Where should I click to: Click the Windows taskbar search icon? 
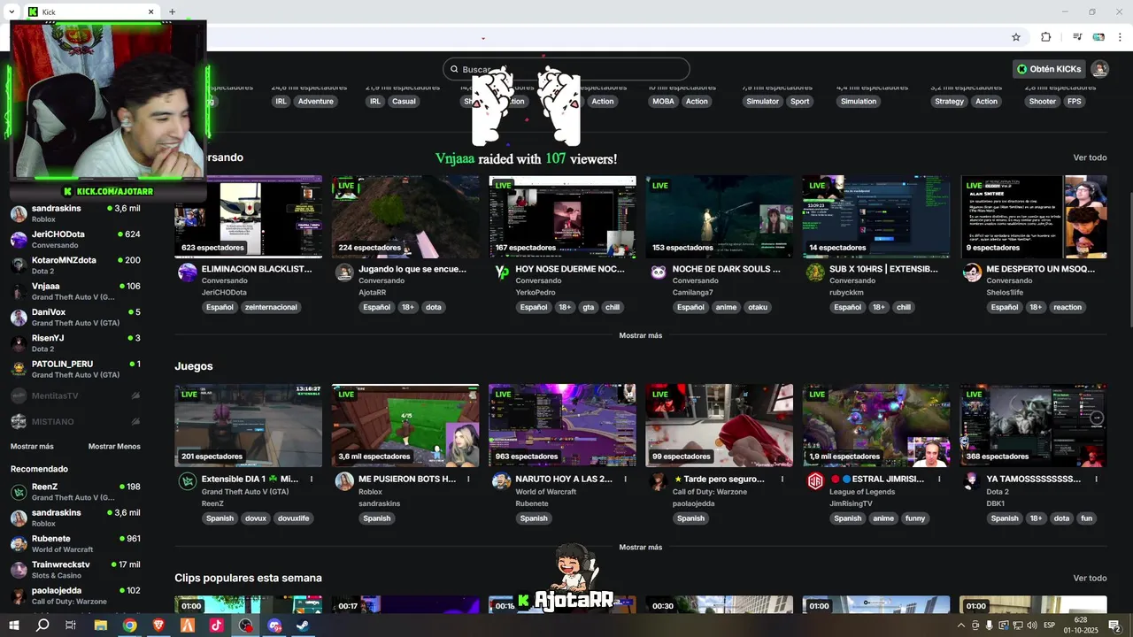point(42,625)
